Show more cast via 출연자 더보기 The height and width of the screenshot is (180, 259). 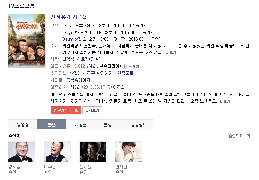(239, 136)
